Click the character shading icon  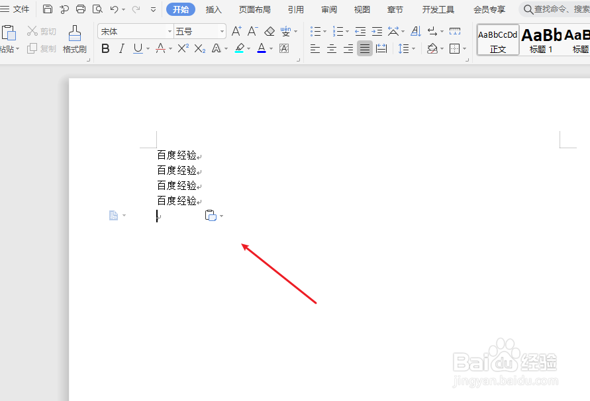click(x=284, y=48)
